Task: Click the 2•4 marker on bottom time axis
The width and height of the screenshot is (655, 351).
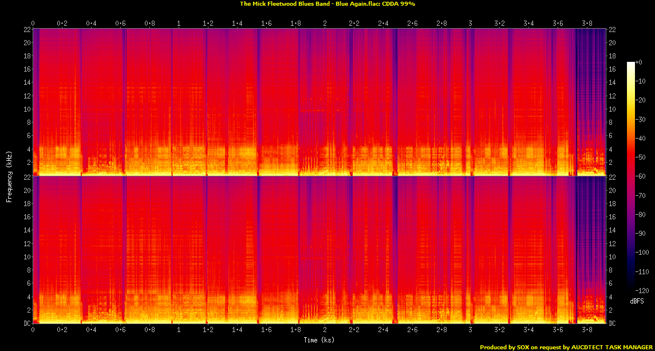Action: [x=383, y=330]
